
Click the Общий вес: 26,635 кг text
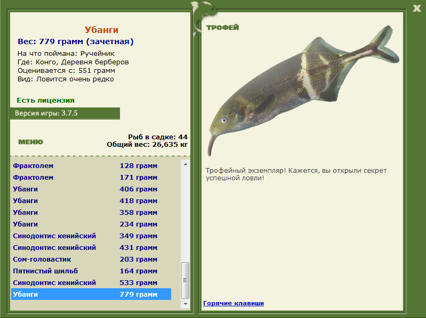click(147, 144)
